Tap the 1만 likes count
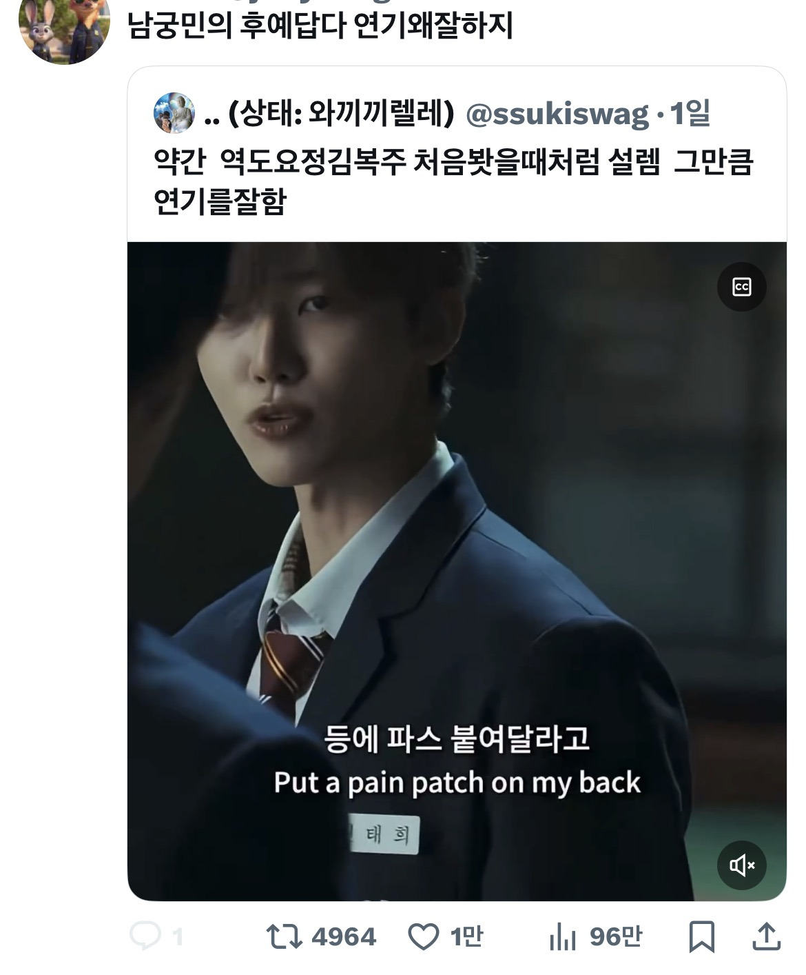This screenshot has width=806, height=975. pyautogui.click(x=466, y=937)
